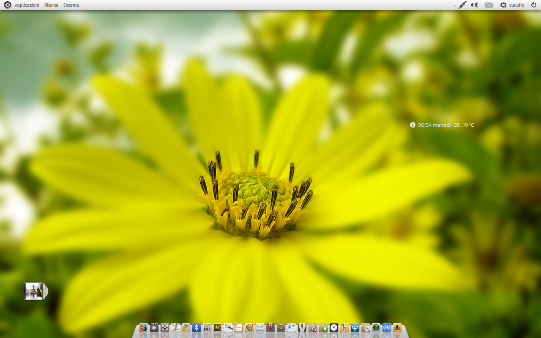This screenshot has height=338, width=541.
Task: Open the volume speaker indicator
Action: pos(475,5)
